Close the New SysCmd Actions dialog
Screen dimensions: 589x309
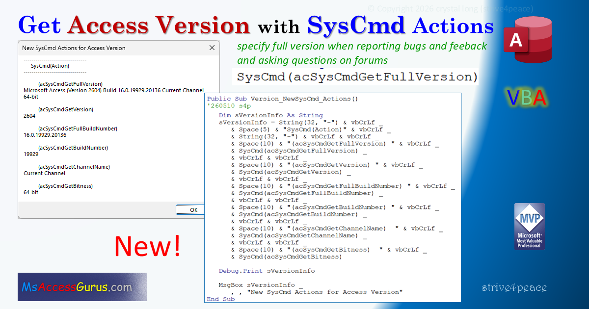(212, 48)
